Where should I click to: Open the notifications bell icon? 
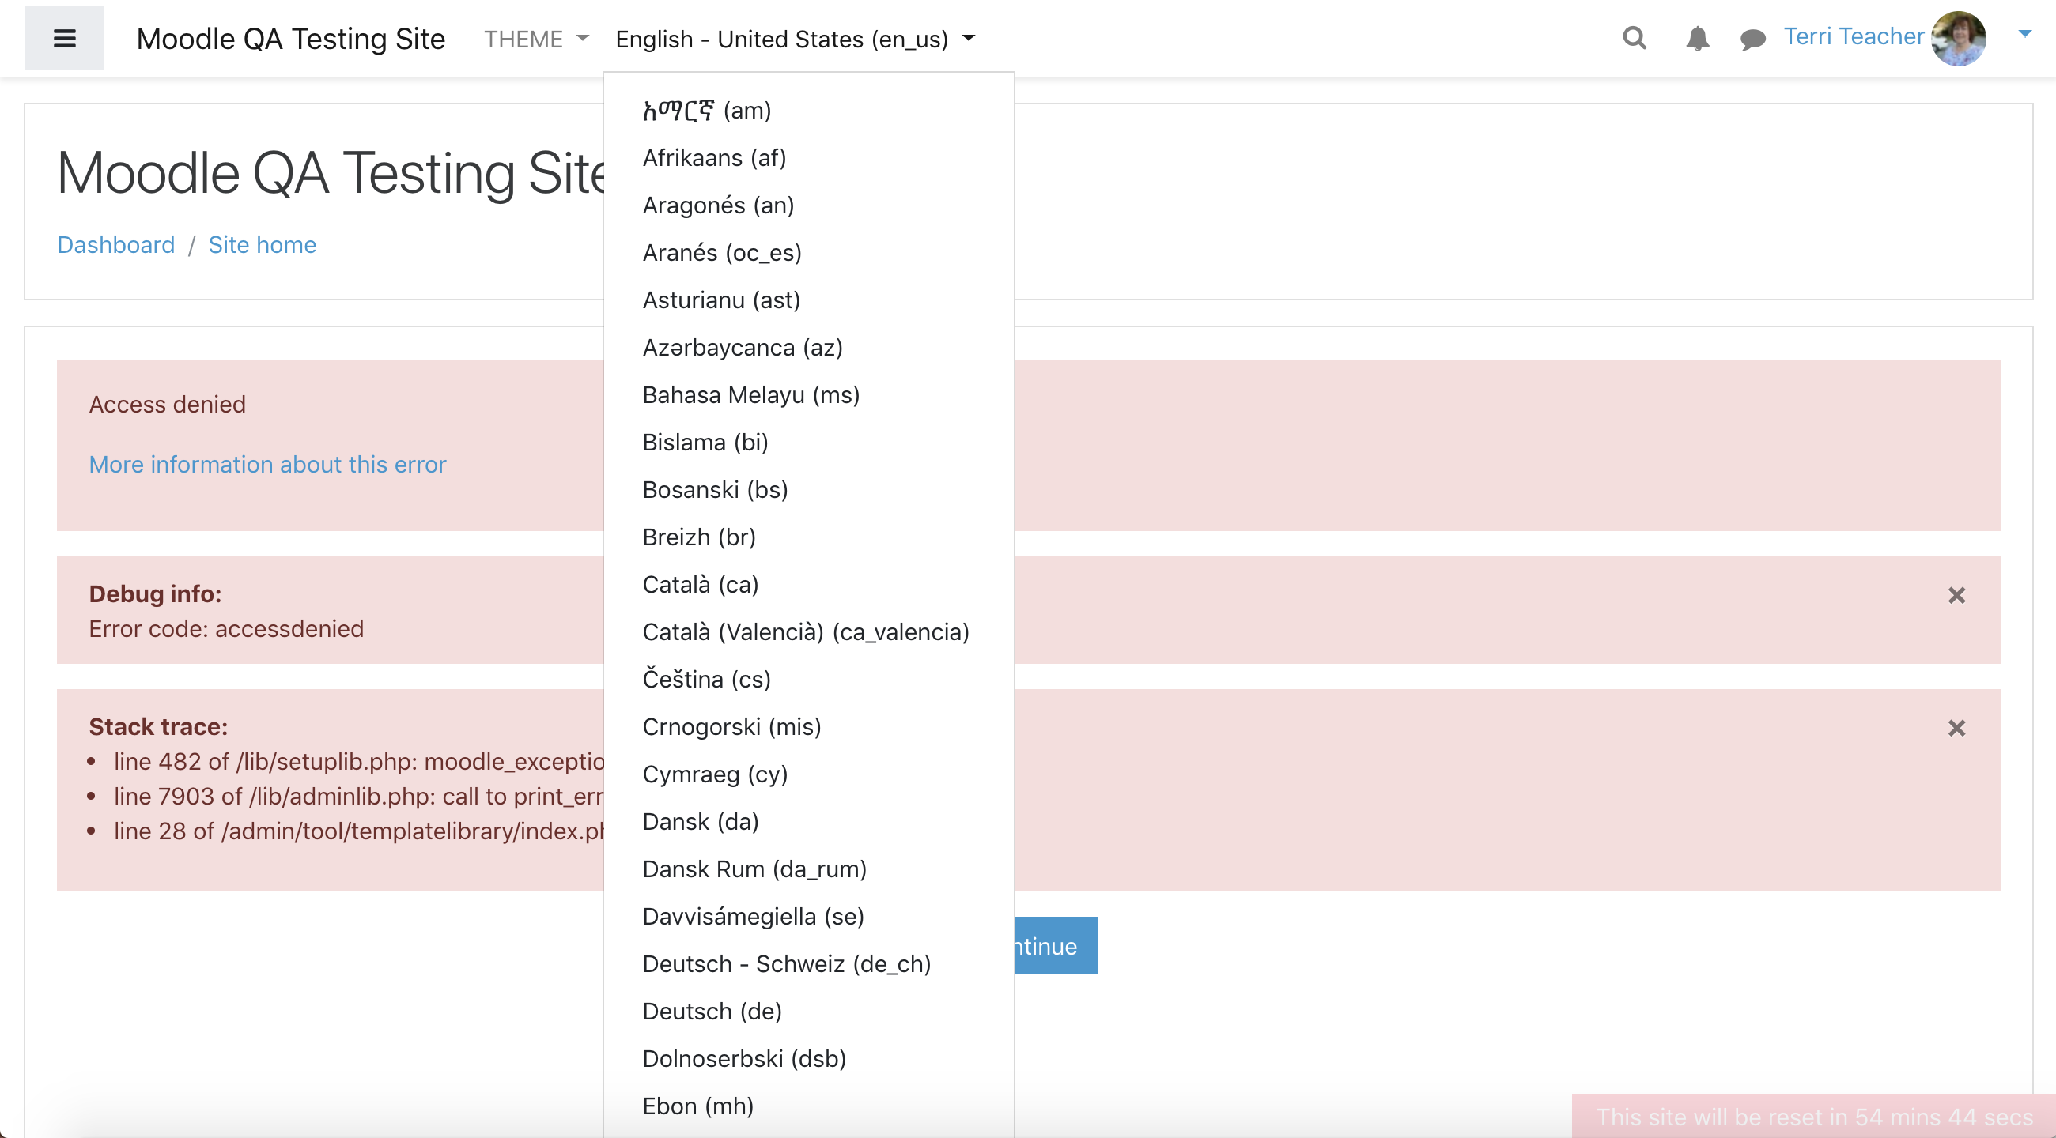point(1697,37)
